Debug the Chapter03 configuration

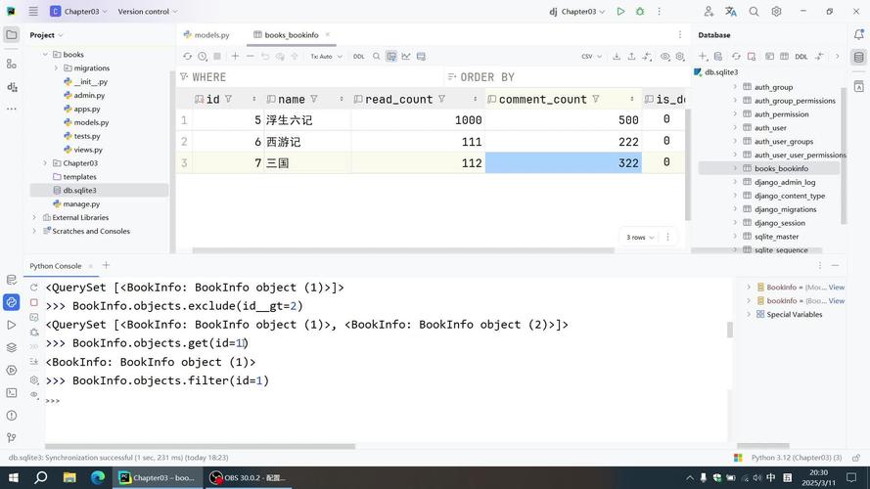pos(640,11)
